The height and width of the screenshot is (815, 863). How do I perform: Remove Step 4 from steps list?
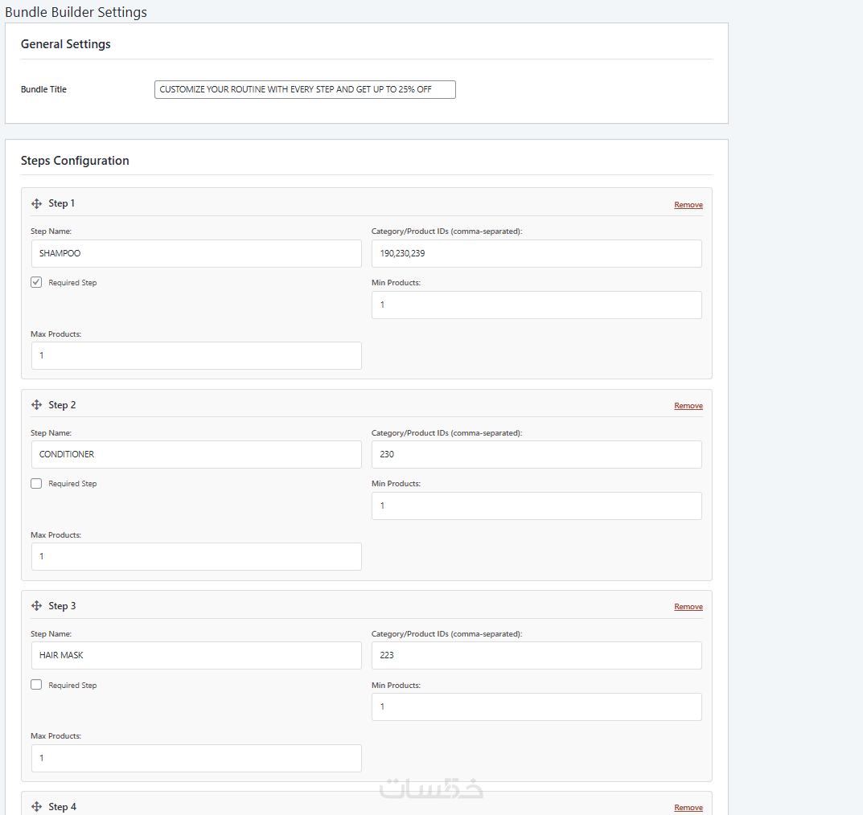click(x=688, y=808)
